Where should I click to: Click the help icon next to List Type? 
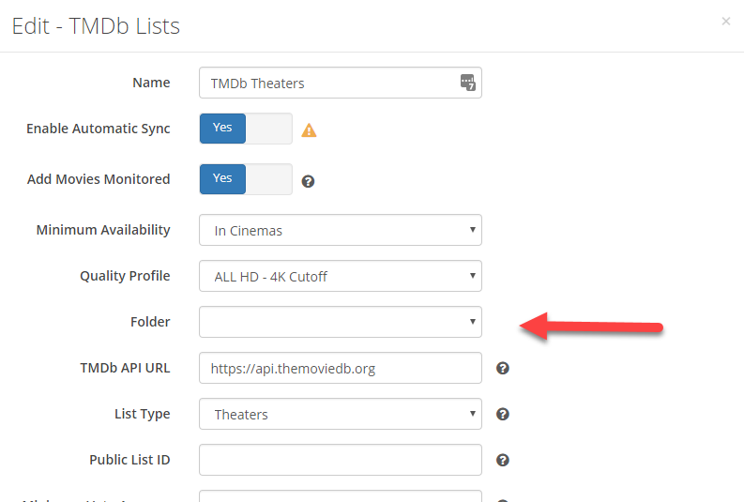[503, 414]
